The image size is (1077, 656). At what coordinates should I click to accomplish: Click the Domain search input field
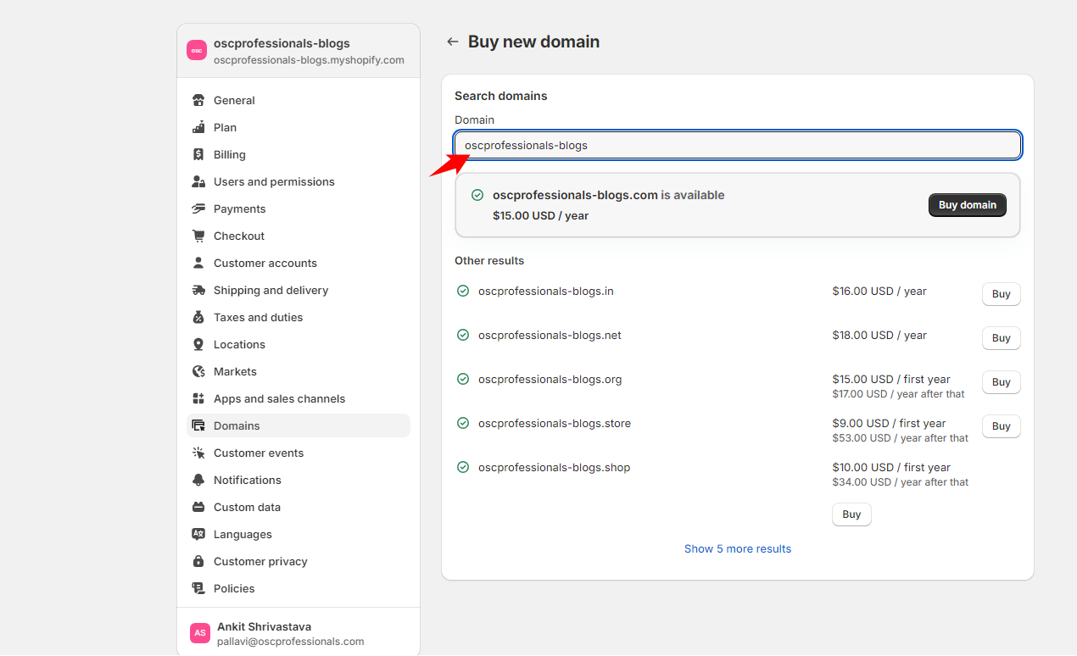(737, 145)
